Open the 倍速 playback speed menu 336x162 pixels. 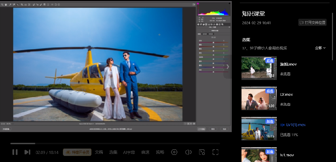[x=145, y=152]
